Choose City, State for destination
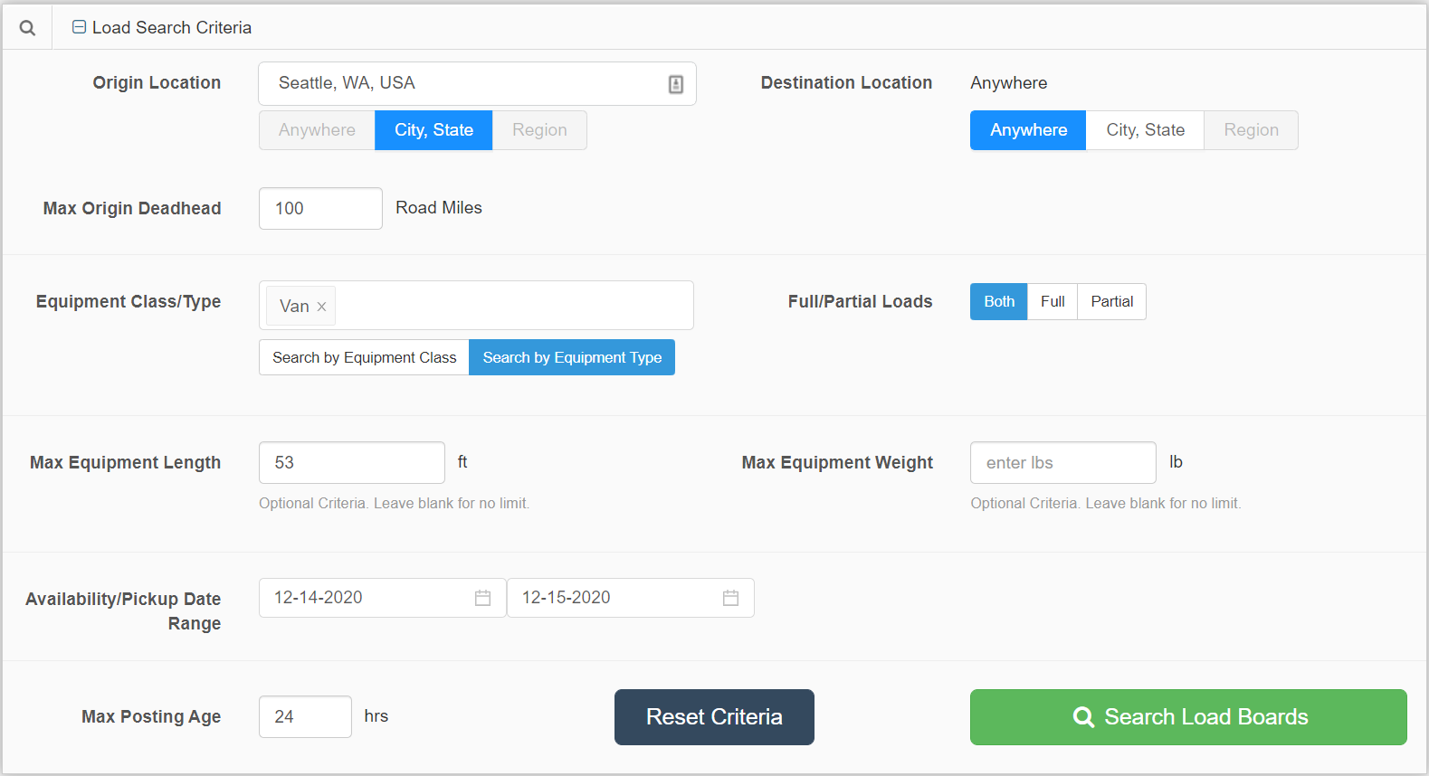Image resolution: width=1429 pixels, height=776 pixels. pos(1145,130)
